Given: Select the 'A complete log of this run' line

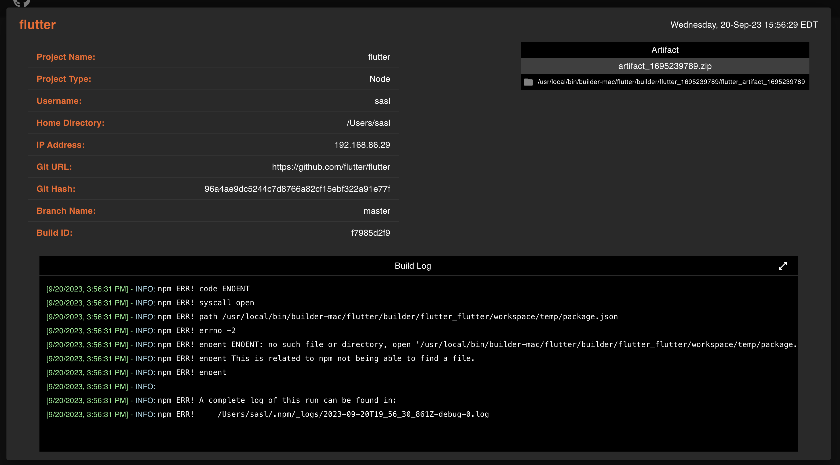Looking at the screenshot, I should 221,400.
